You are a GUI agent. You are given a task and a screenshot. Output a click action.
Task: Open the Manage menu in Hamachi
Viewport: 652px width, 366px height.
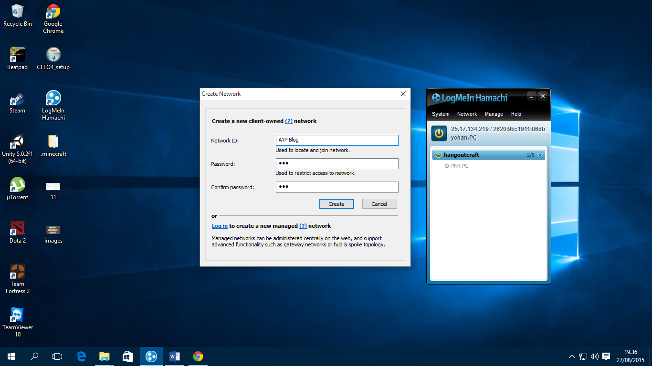point(494,114)
